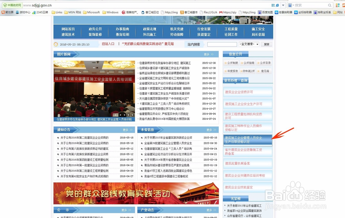Open 建筑起重机械备案 service
This screenshot has width=345, height=218.
click(248, 163)
